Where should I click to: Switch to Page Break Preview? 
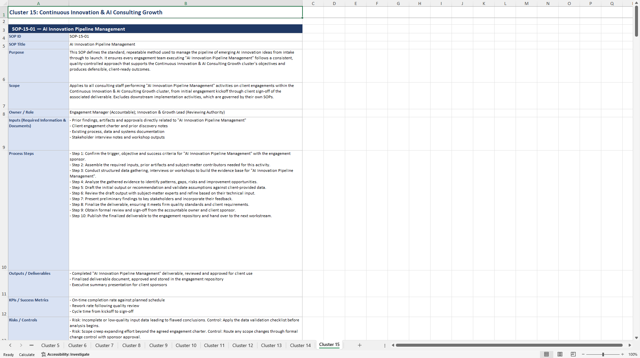[x=573, y=354]
